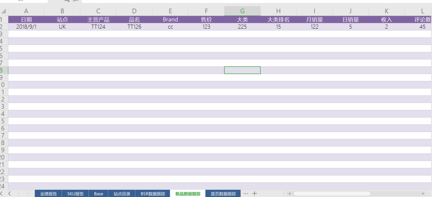Switch to the BSR数据跟踪 sheet tab
This screenshot has width=432, height=197.
153,193
